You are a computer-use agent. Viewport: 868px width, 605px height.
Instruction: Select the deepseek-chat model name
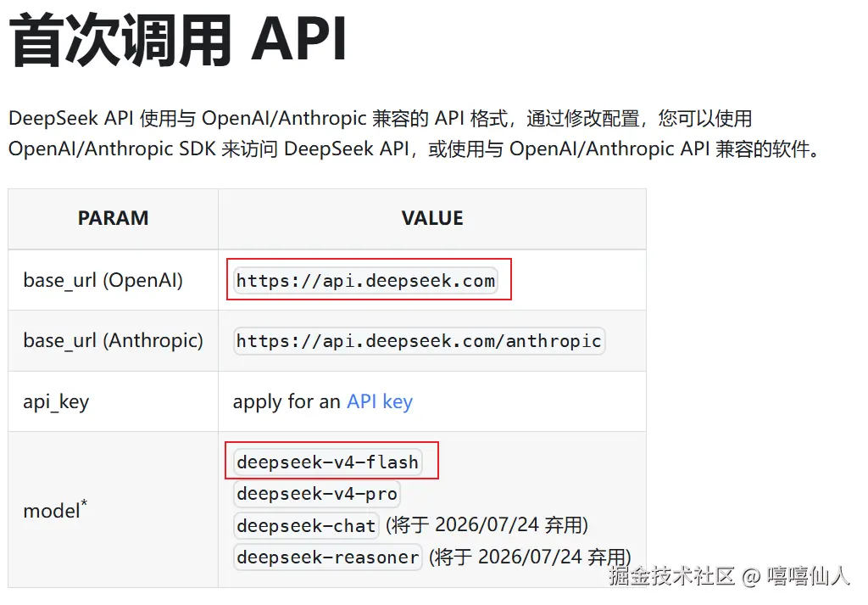pos(306,525)
